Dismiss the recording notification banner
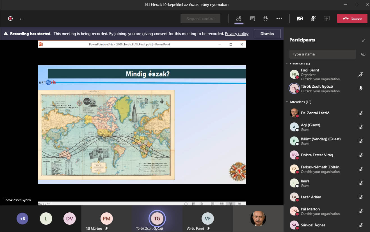 pos(267,34)
